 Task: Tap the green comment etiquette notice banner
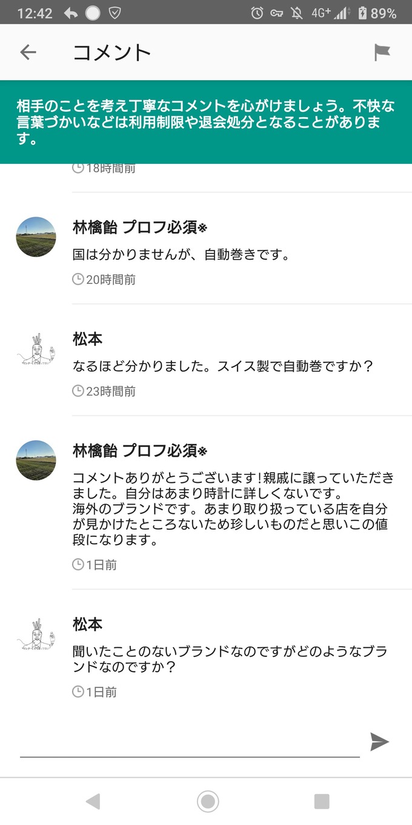206,122
